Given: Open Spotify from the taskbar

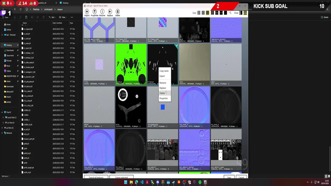Looking at the screenshot, I should tap(200, 182).
